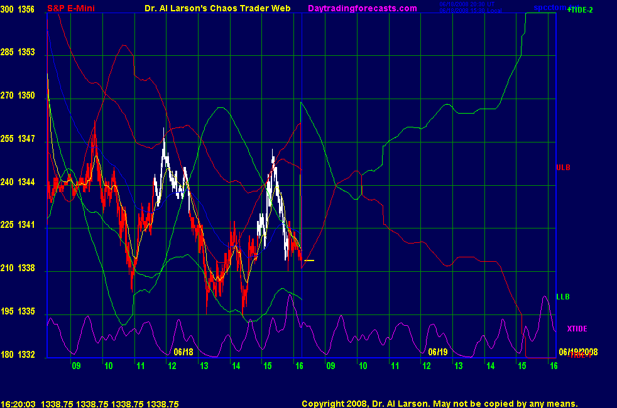Image resolution: width=617 pixels, height=408 pixels.
Task: Click the 06/19 date label on the time axis
Action: coord(437,352)
